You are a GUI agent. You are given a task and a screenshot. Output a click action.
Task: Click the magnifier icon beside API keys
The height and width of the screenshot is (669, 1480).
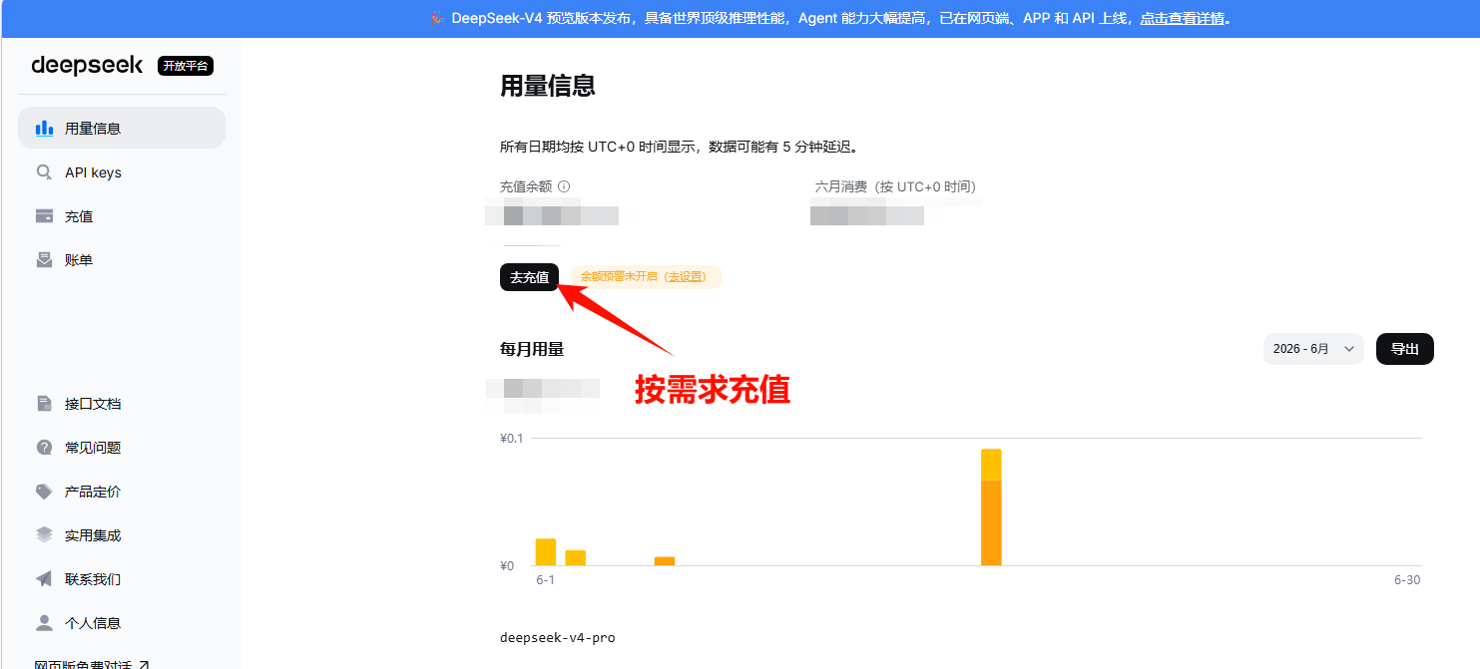point(44,172)
